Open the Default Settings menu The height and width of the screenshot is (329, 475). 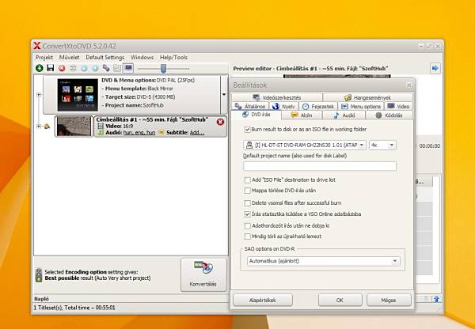coord(104,57)
